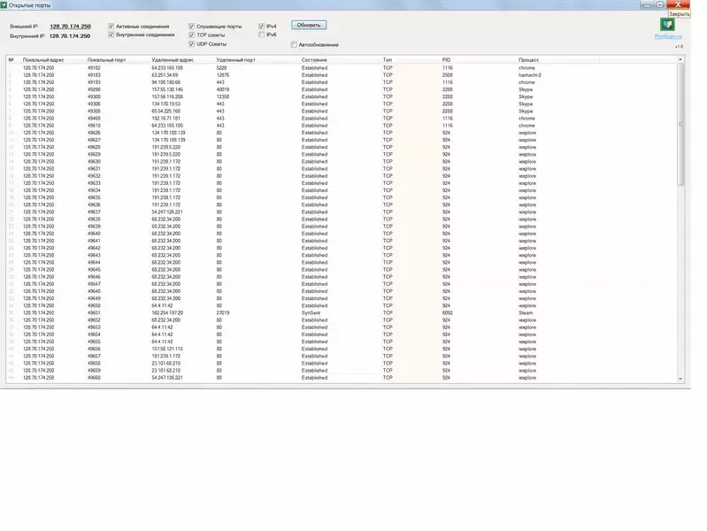Screen dimensions: 707x531
Task: Select remote address 94.100.180.66
Action: pos(166,82)
